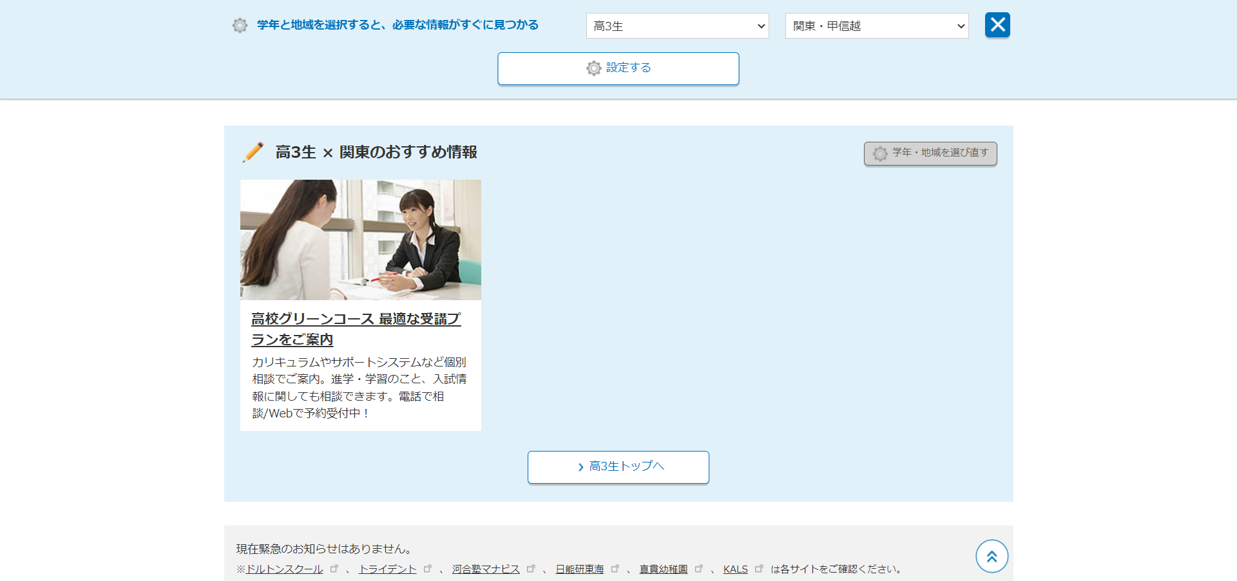1237x581 pixels.
Task: Click external-link icon beside ドルトンスクール
Action: point(334,568)
